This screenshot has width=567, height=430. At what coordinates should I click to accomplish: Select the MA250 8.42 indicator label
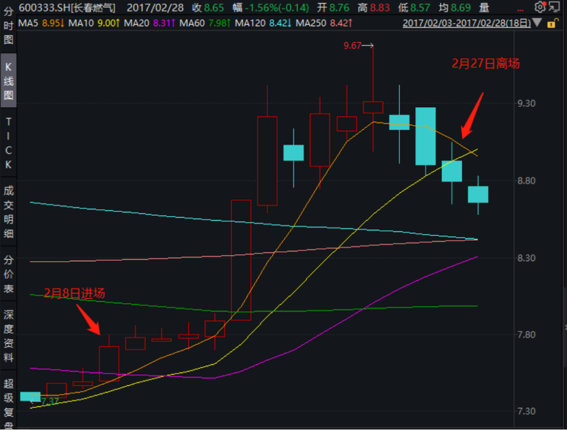(324, 23)
